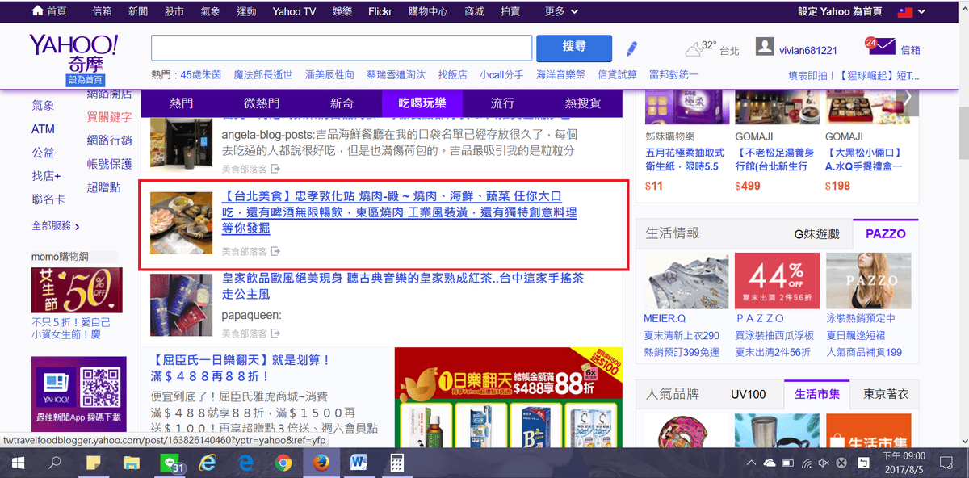The height and width of the screenshot is (478, 969).
Task: Click the 搜尋 search button
Action: tap(574, 48)
